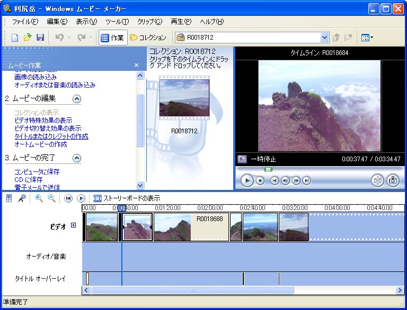The width and height of the screenshot is (407, 310).
Task: Click the Split clip button beside camera
Action: pyautogui.click(x=377, y=180)
